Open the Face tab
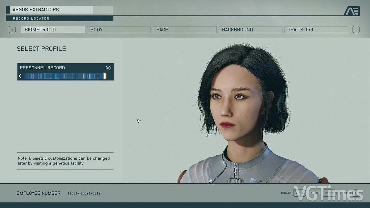Viewport: 370px width, 208px height. point(184,30)
